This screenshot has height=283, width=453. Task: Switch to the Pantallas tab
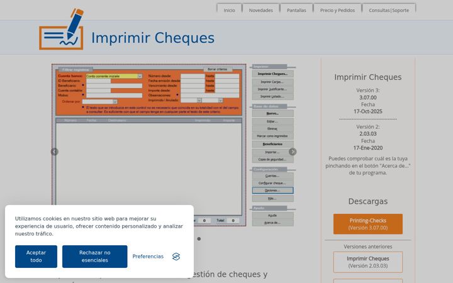coord(296,10)
